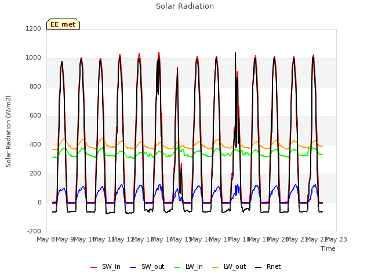Click the Solar Radiation chart title
The height and width of the screenshot is (278, 371).
click(185, 6)
